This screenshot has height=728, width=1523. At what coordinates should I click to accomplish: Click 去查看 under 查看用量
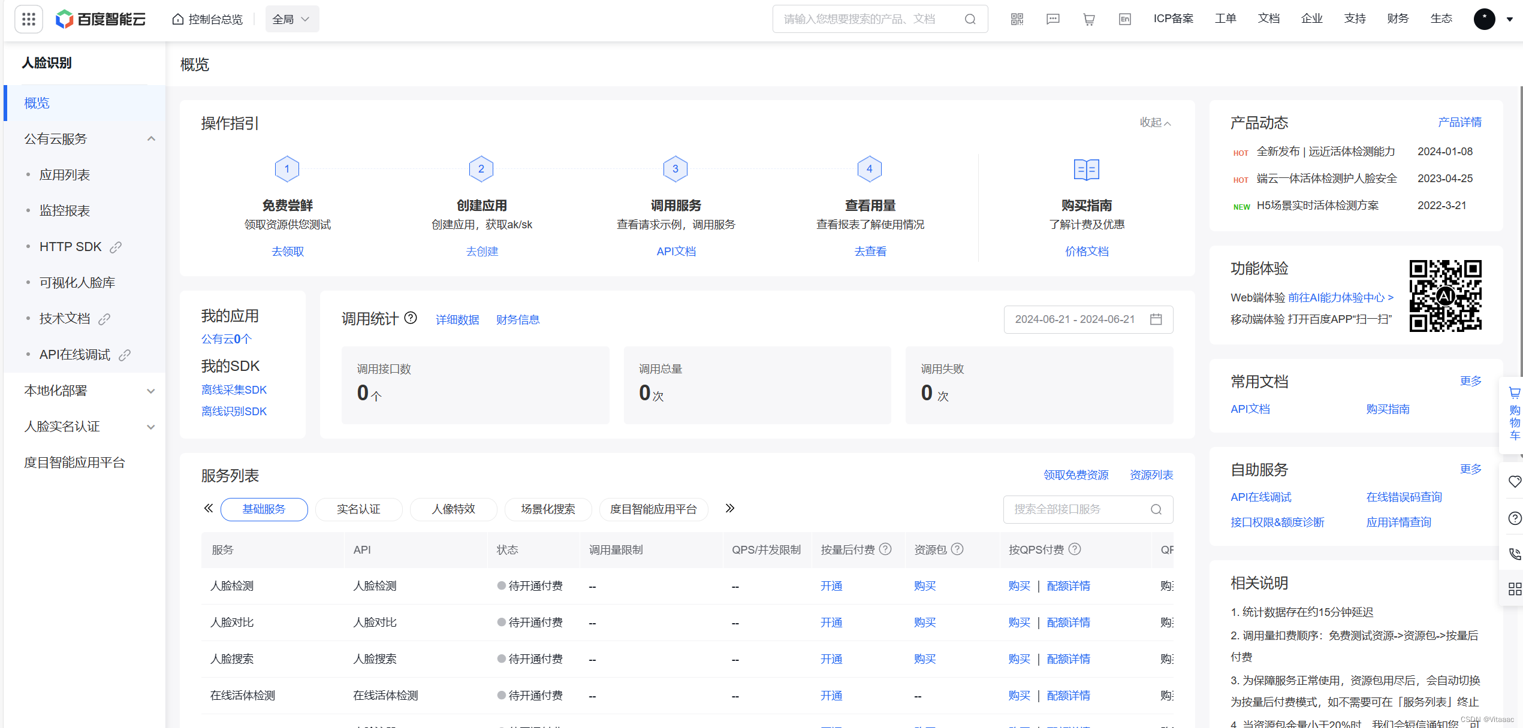click(870, 252)
